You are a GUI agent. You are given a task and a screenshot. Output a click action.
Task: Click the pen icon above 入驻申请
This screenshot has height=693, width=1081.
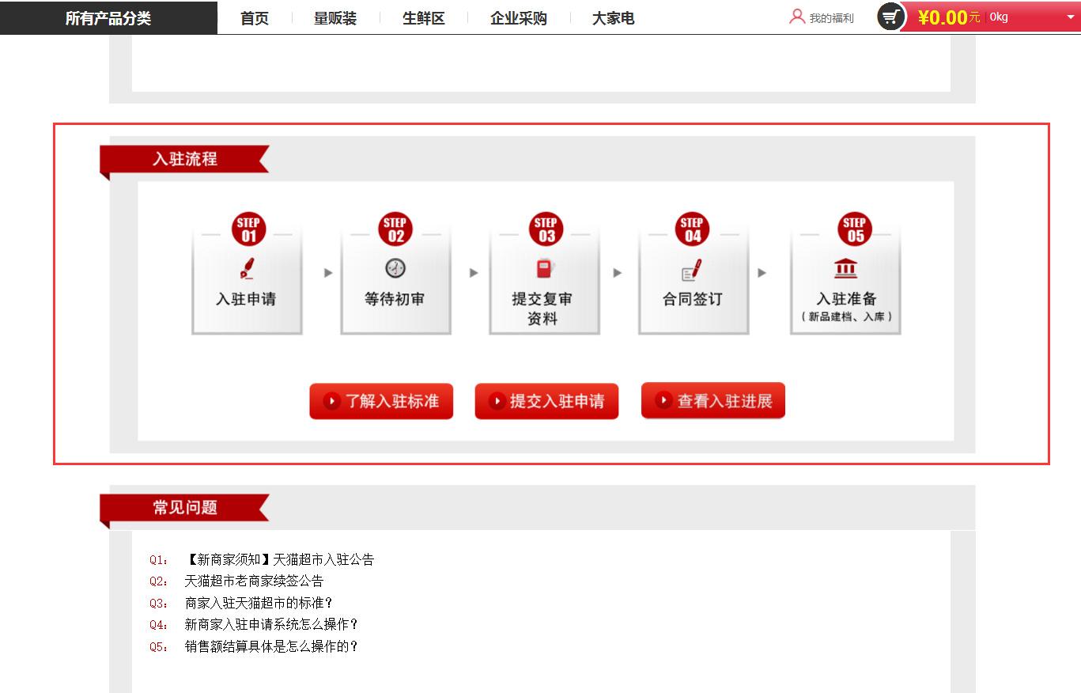[x=248, y=268]
